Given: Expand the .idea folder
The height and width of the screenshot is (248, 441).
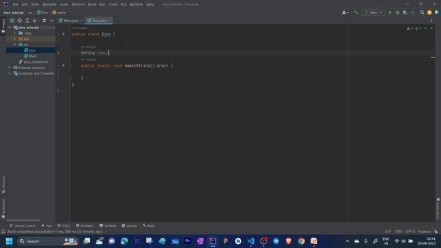Looking at the screenshot, I should (15, 33).
